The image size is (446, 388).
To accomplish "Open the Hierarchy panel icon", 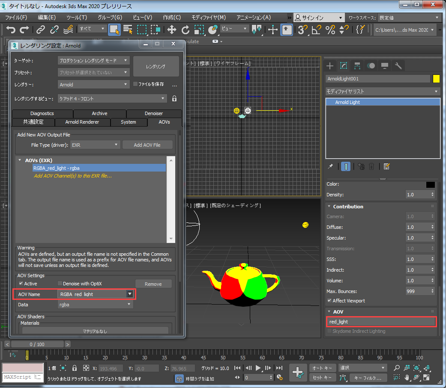I will click(357, 66).
